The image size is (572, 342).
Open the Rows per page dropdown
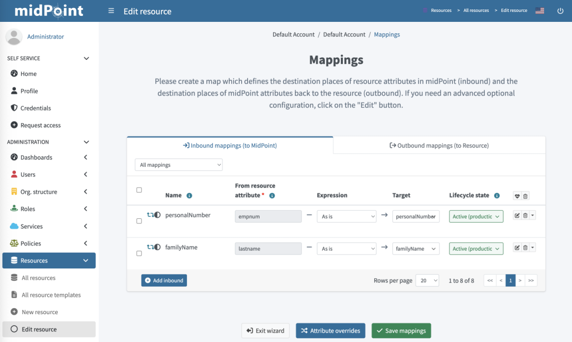[427, 280]
